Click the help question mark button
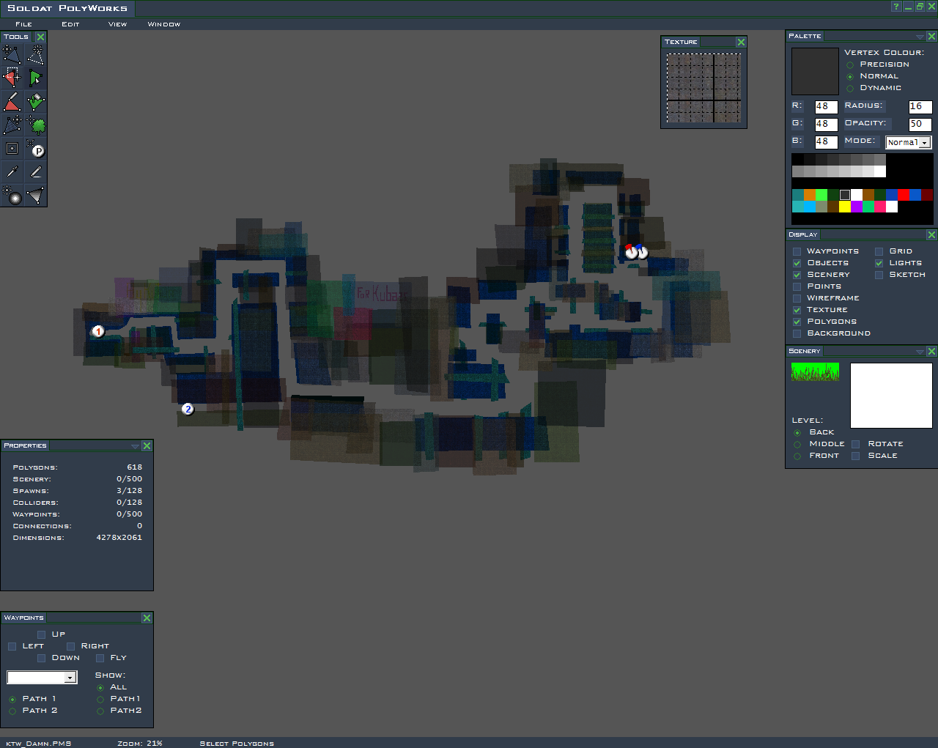Viewport: 938px width, 748px height. [896, 7]
